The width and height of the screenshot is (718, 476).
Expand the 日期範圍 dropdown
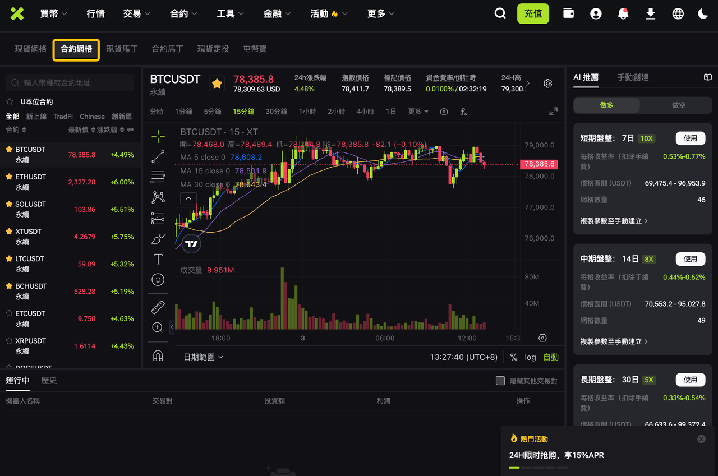tap(203, 357)
